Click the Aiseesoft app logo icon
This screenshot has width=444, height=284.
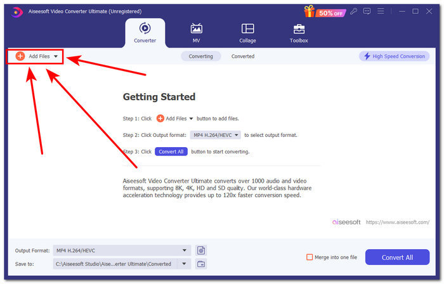point(16,12)
